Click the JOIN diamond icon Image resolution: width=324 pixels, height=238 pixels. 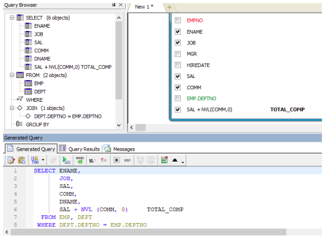click(20, 108)
